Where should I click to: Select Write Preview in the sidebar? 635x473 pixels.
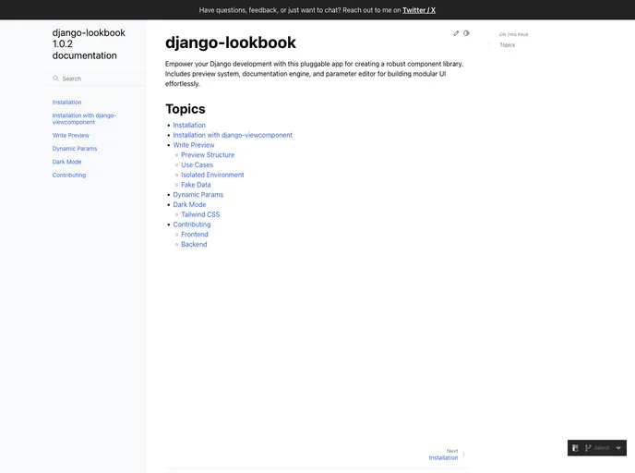[x=70, y=136]
